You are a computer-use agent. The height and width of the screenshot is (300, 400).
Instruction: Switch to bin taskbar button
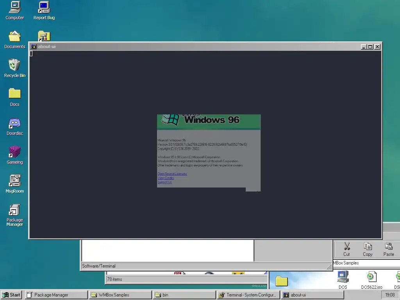click(184, 295)
